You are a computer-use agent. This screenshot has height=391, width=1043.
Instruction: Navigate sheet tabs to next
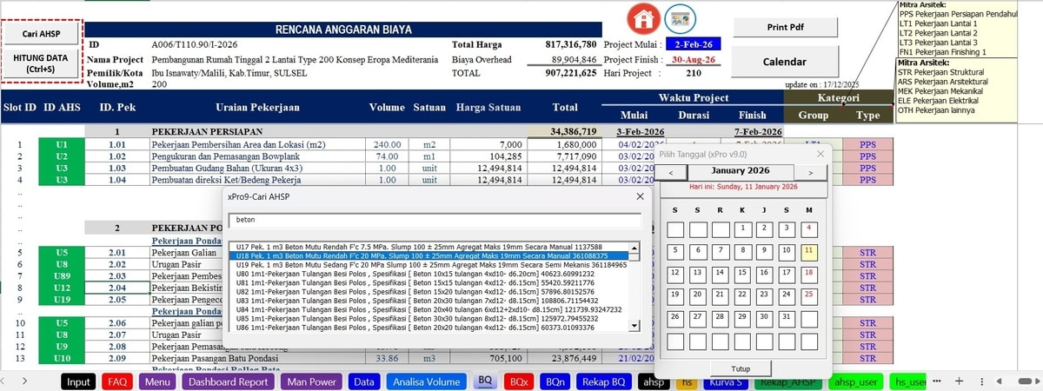25,381
